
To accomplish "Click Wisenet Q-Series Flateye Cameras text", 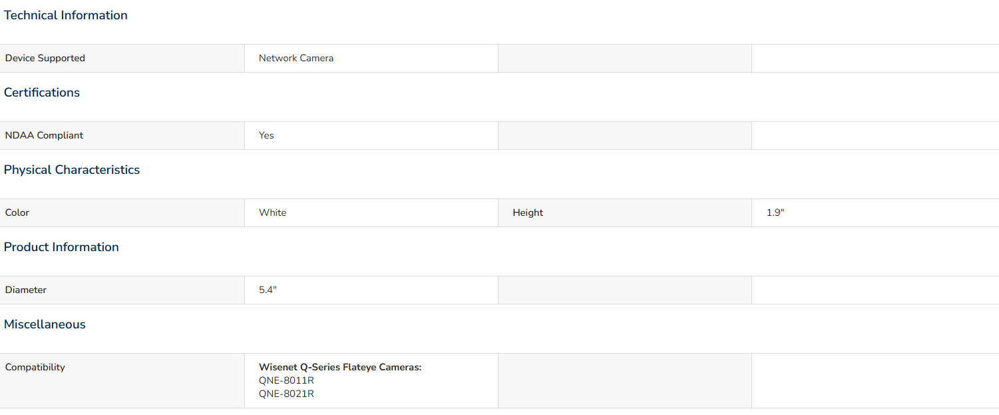I will click(x=340, y=368).
